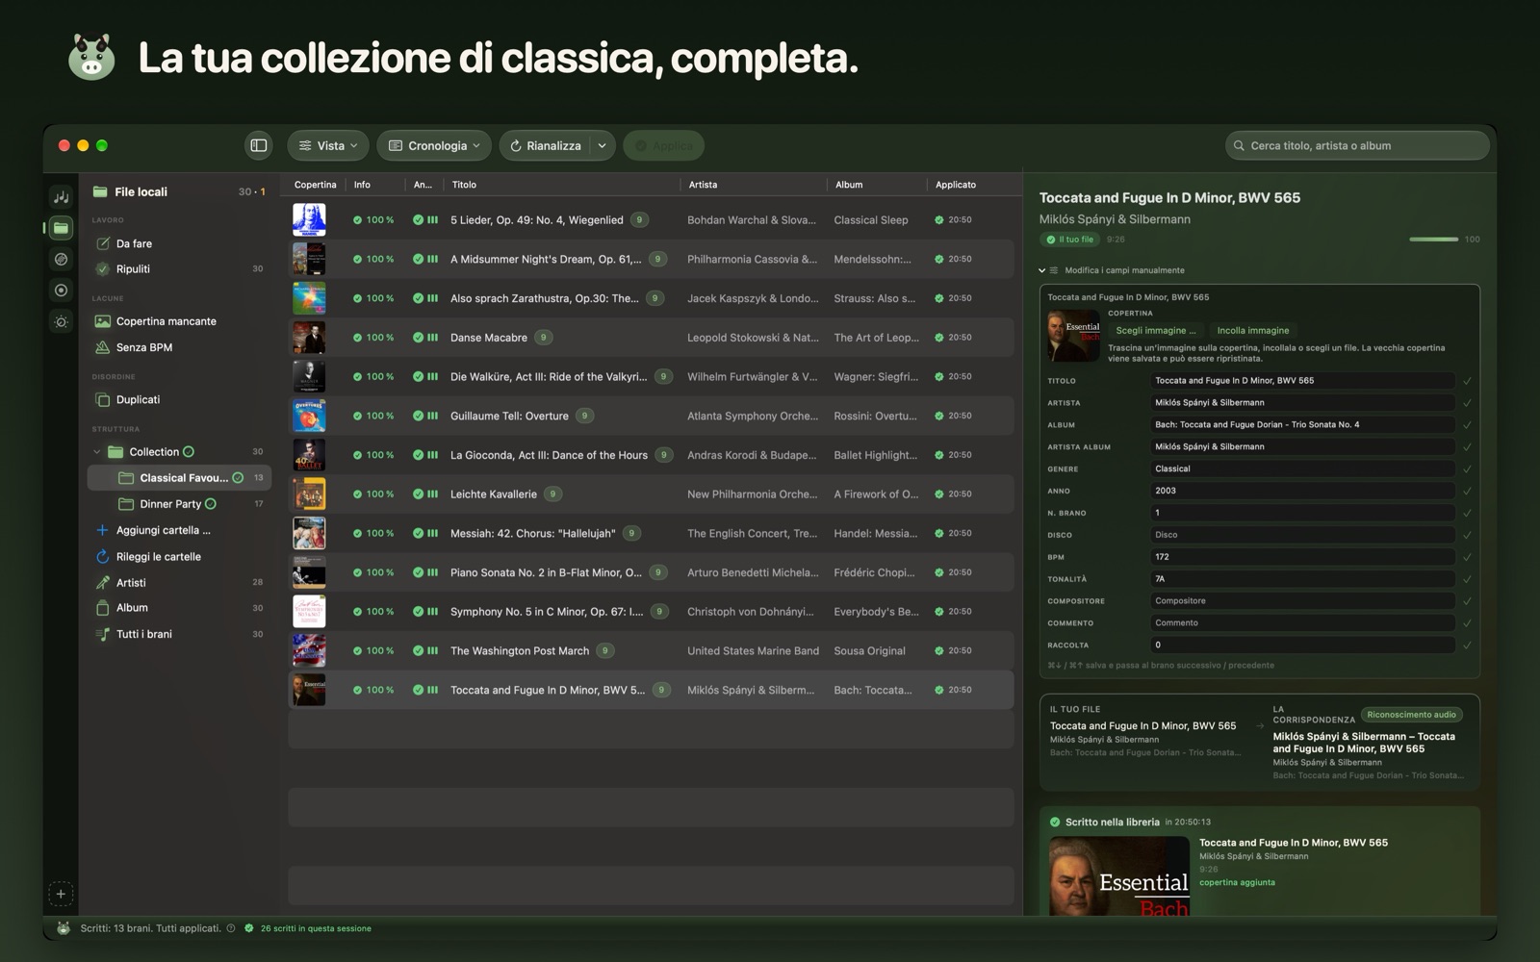The image size is (1540, 962).
Task: Toggle the checkmark beside Artista field
Action: (1467, 403)
